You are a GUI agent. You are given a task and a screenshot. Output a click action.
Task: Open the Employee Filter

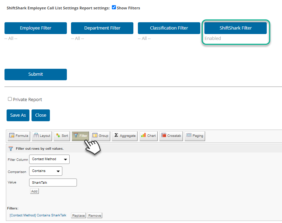click(x=36, y=28)
